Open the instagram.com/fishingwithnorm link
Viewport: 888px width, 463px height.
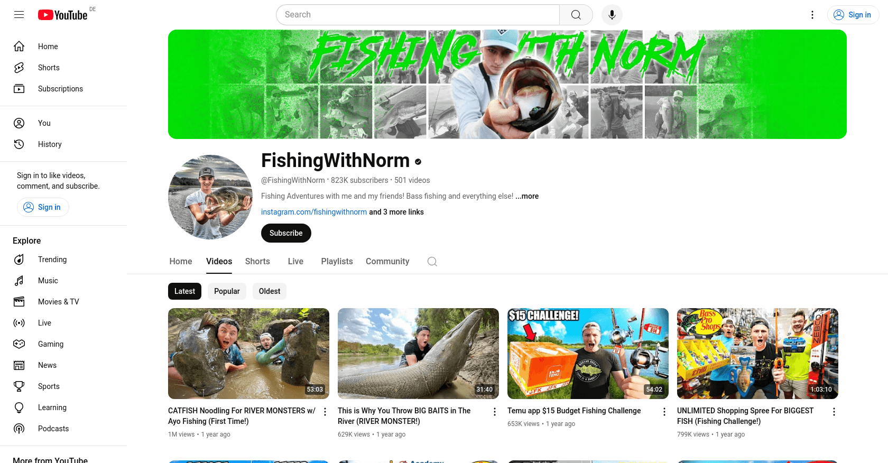pos(314,212)
